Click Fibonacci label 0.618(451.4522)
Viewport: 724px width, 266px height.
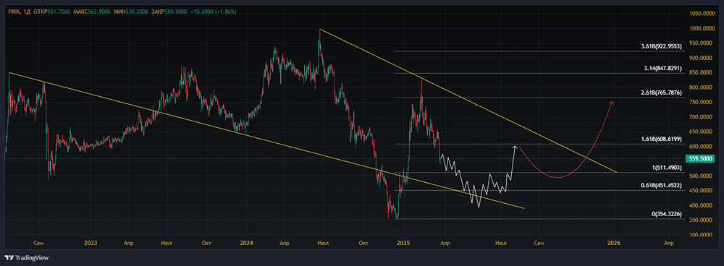tap(660, 185)
